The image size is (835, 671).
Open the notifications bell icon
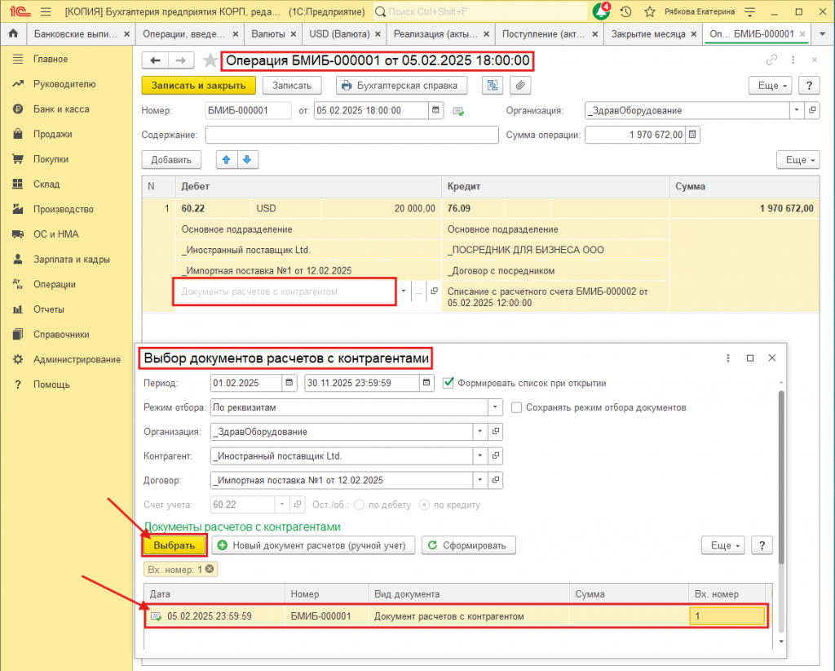[x=602, y=12]
